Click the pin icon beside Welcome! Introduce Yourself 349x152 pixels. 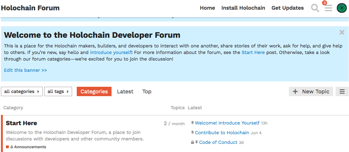point(193,123)
